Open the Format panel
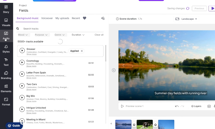The height and width of the screenshot is (129, 215). point(6,102)
